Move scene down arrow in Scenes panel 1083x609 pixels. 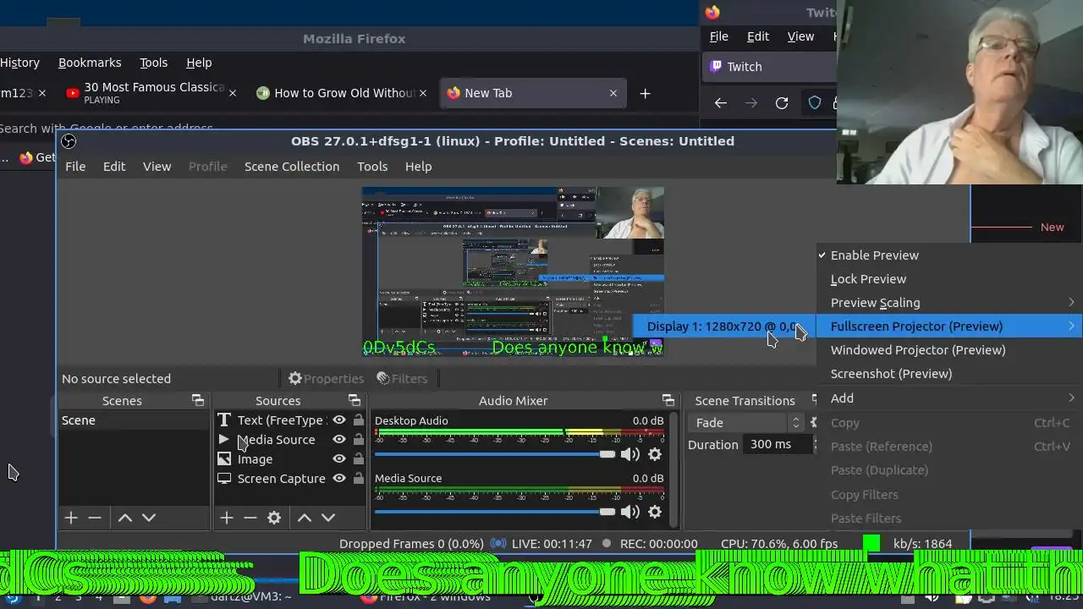click(148, 518)
